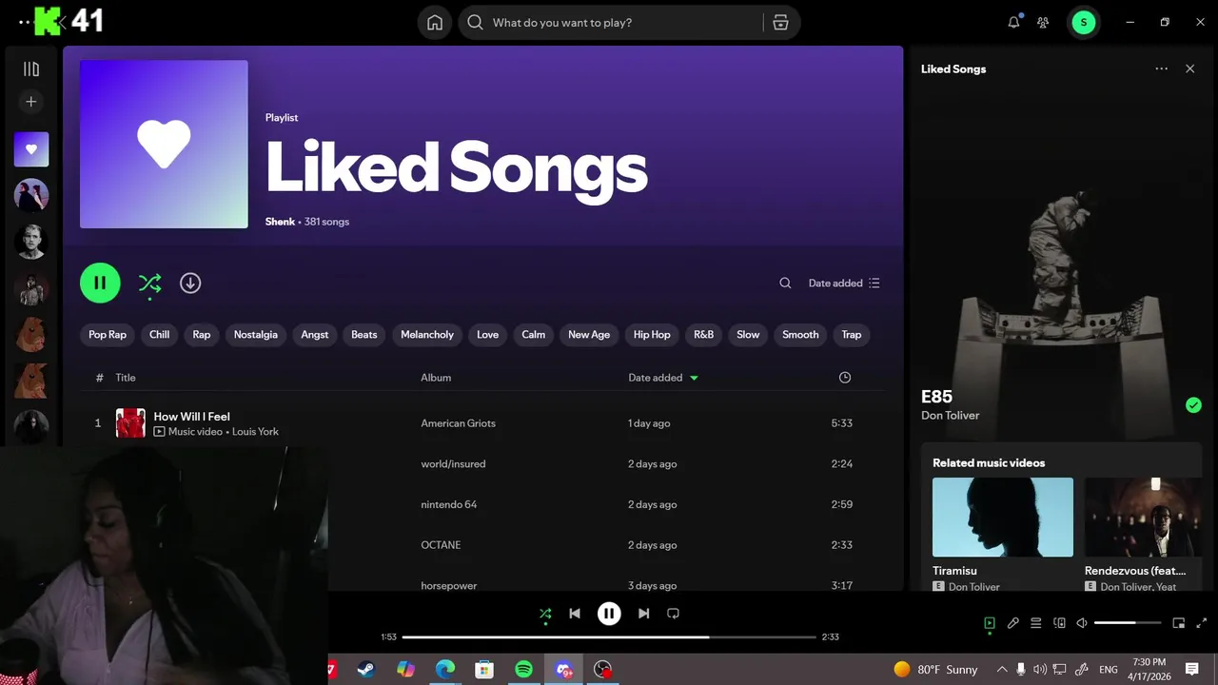
Task: Filter by Melancholy
Action: tap(427, 335)
